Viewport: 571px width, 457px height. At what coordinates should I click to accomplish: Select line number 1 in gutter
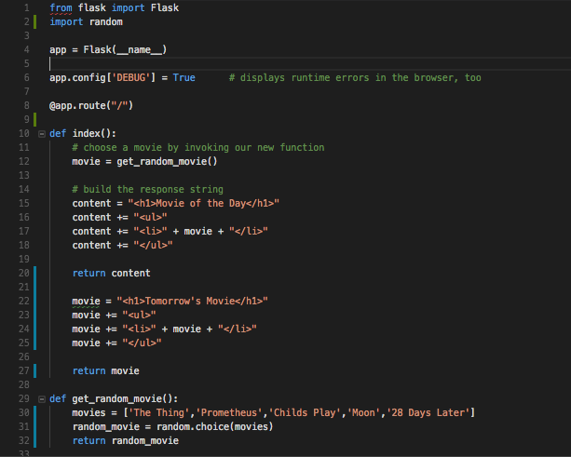(27, 7)
